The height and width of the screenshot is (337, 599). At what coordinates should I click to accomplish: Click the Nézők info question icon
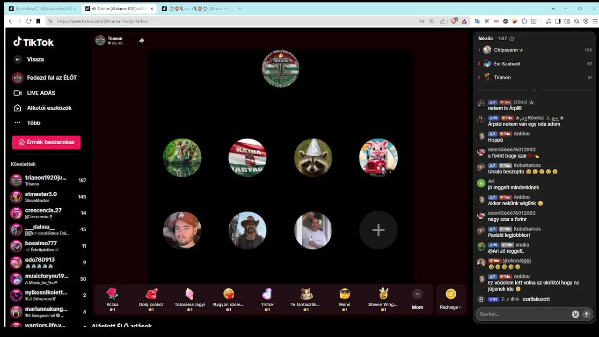[511, 39]
